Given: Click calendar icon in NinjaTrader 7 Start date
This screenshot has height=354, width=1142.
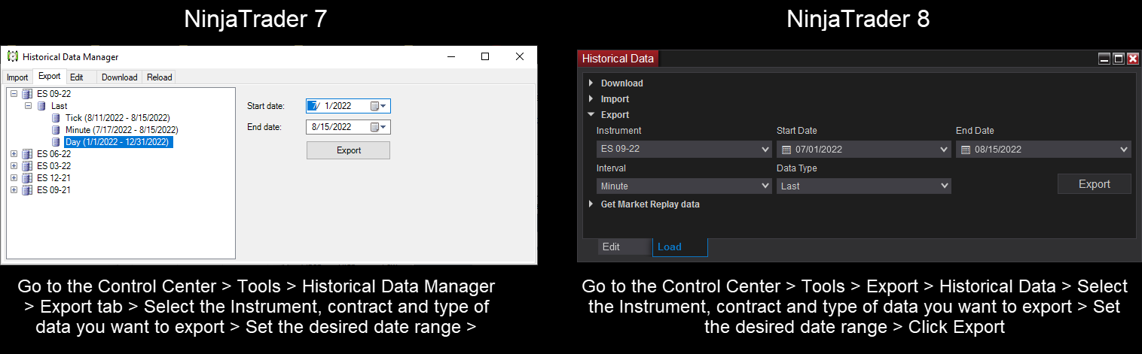Looking at the screenshot, I should 374,106.
